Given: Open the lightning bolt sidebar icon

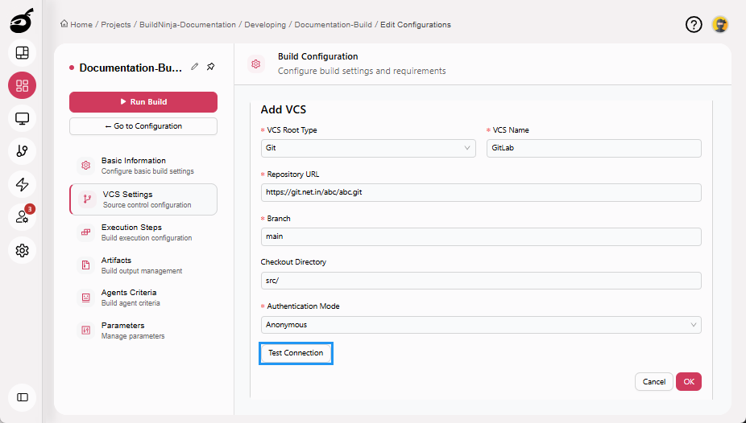Looking at the screenshot, I should [x=22, y=184].
